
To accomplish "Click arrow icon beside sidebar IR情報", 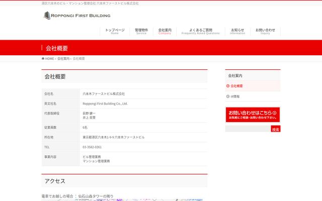I will (x=228, y=96).
